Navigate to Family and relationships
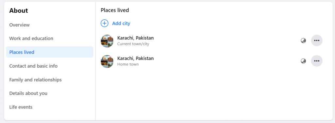The height and width of the screenshot is (123, 335). 35,79
